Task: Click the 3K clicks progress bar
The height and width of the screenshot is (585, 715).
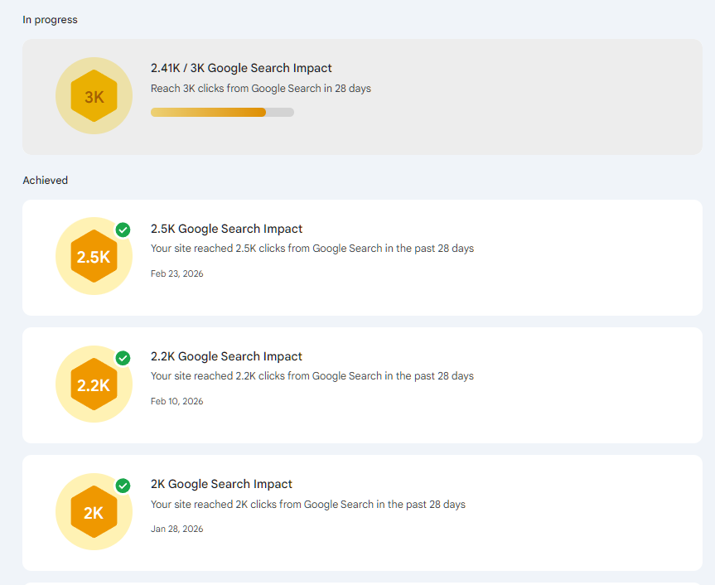Action: click(222, 112)
